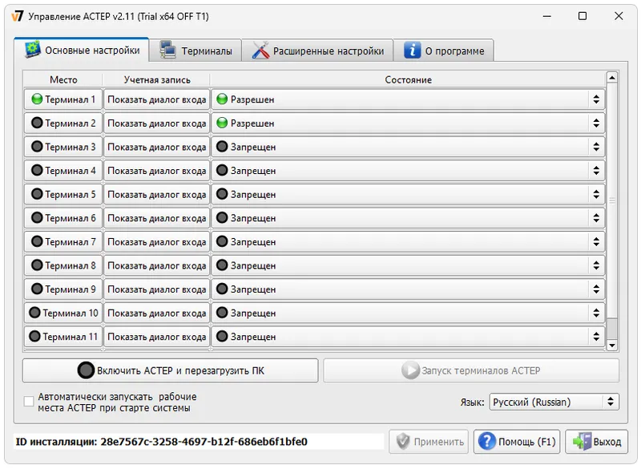Open the state combo box for Терминал 6
Screen dimensions: 641x469
click(408, 217)
